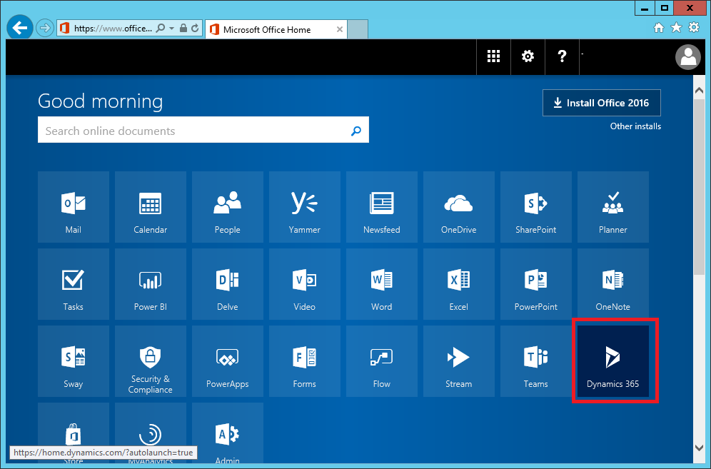Click the browser forward arrow
The image size is (711, 469).
(44, 28)
